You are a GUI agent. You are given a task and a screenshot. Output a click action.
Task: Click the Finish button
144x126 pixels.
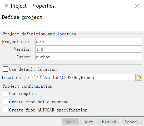click(x=109, y=122)
